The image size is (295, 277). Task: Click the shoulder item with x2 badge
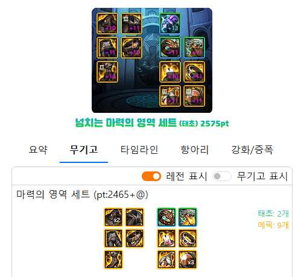[x=113, y=217]
